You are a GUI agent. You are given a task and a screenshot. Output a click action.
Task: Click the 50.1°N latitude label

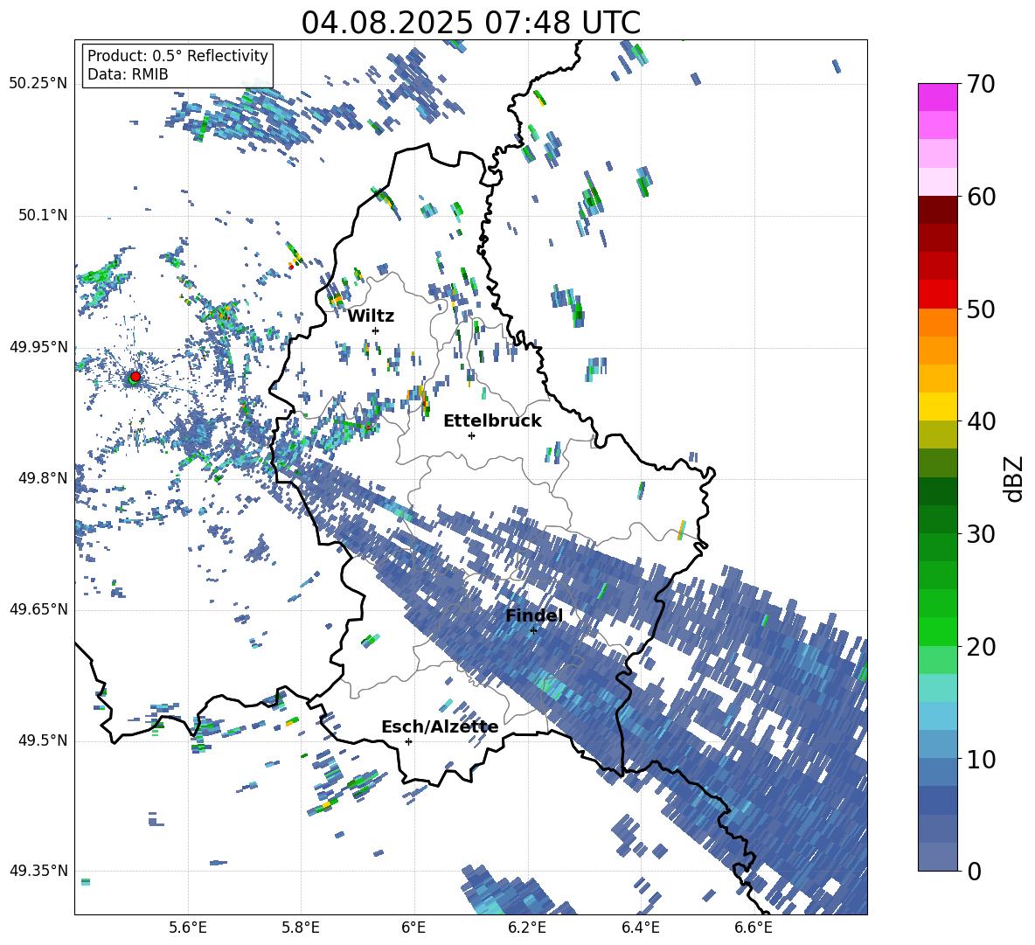[42, 215]
